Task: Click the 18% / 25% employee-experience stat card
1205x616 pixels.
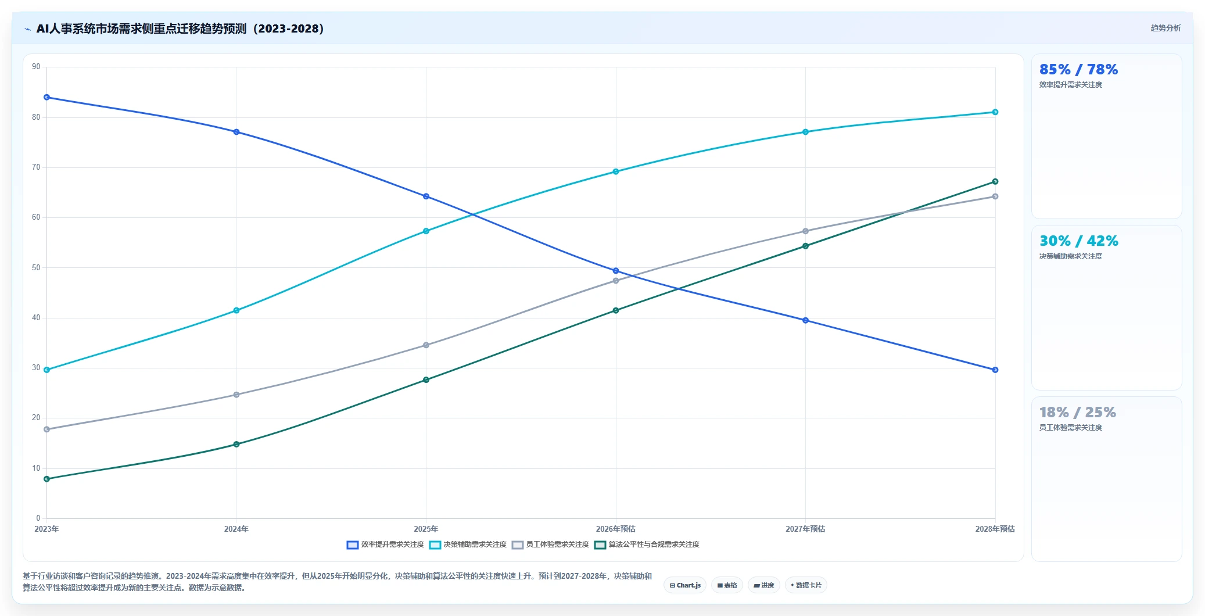Action: tap(1106, 479)
